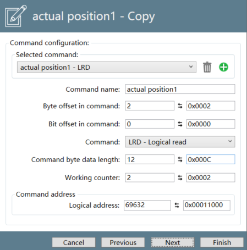
Task: Click working counter decimal-hex swap arrows
Action: [180, 177]
